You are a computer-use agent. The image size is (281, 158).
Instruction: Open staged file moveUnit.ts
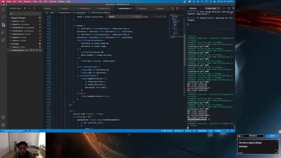tap(25, 31)
